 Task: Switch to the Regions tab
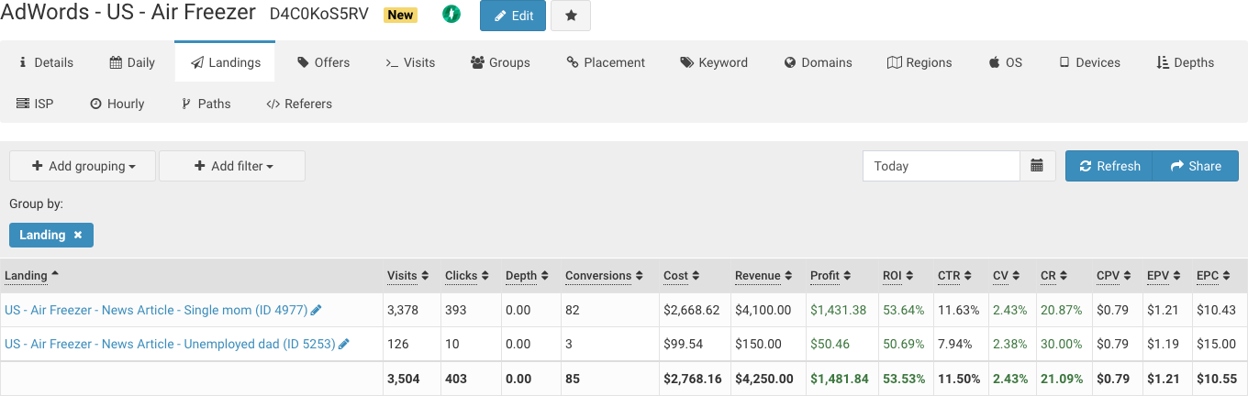pyautogui.click(x=919, y=62)
